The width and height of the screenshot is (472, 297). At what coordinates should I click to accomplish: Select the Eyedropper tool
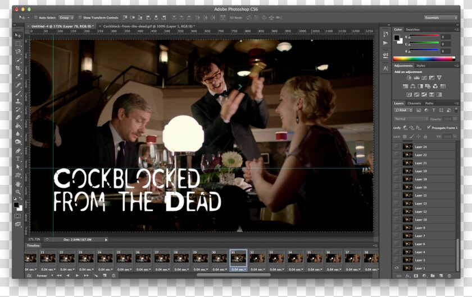(x=18, y=76)
